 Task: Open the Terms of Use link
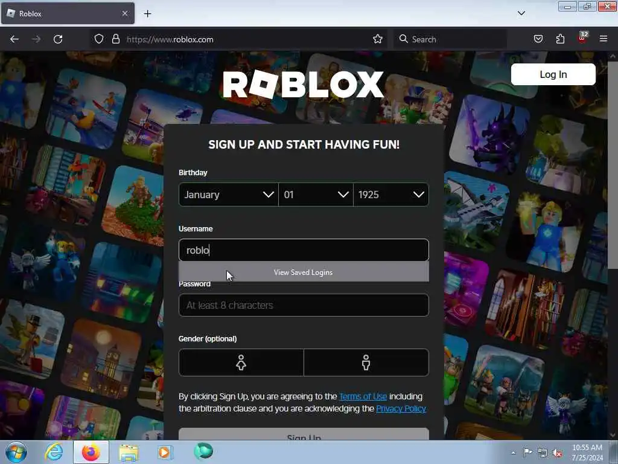coord(363,396)
